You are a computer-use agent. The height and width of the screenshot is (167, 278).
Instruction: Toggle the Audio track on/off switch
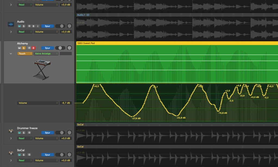coord(60,26)
